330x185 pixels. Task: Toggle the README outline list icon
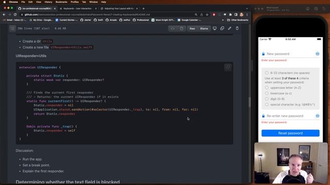pos(12,28)
